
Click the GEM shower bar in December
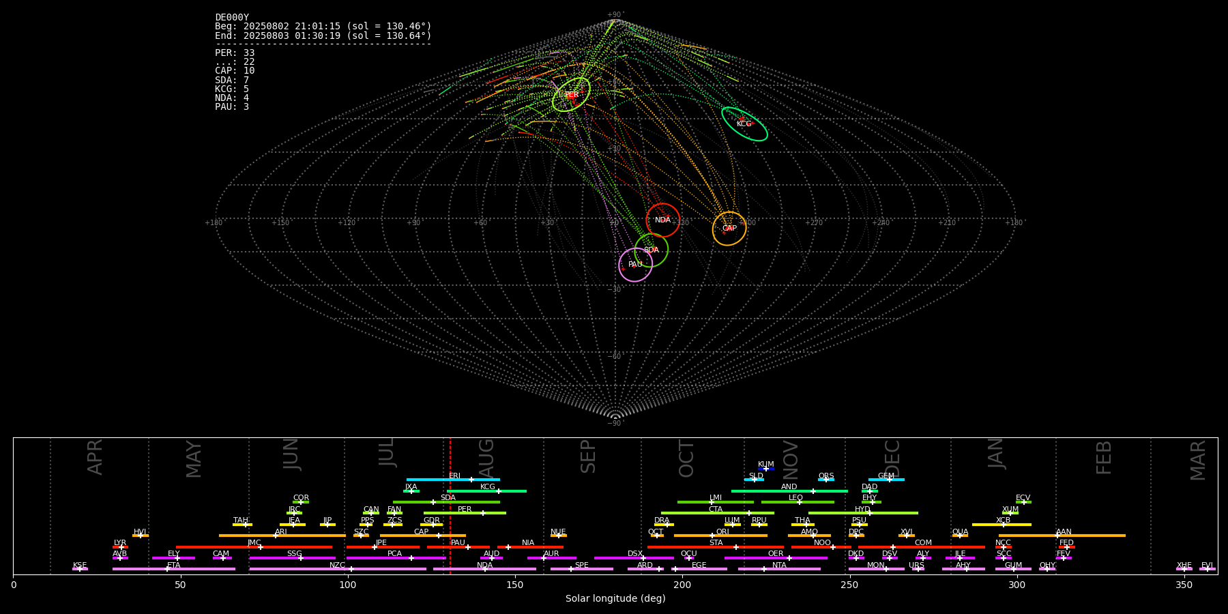pyautogui.click(x=886, y=480)
